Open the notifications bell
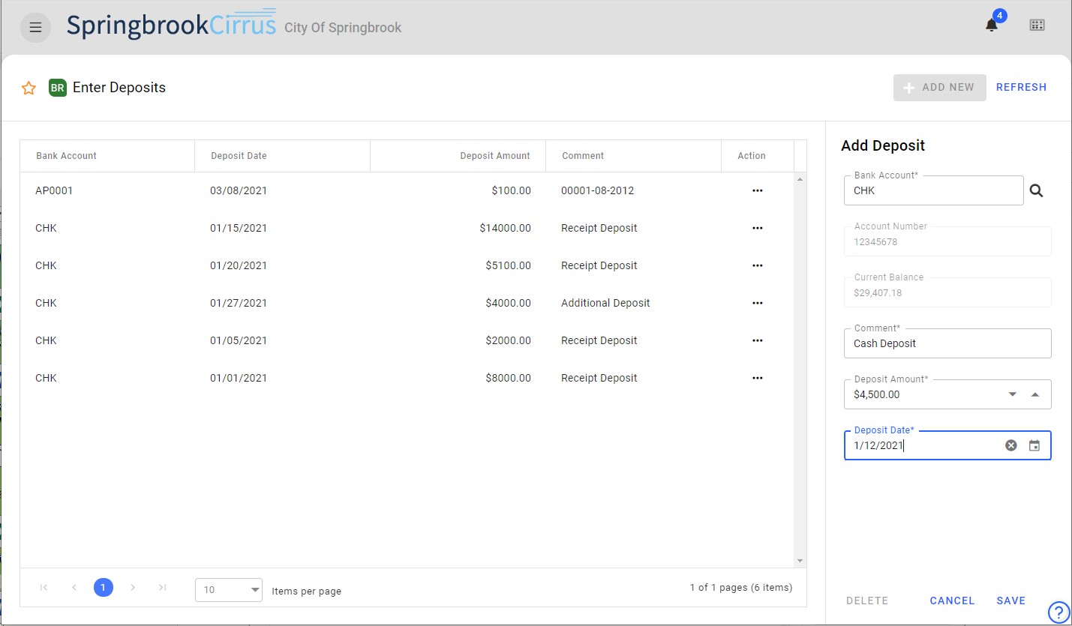This screenshot has width=1072, height=626. coord(991,25)
